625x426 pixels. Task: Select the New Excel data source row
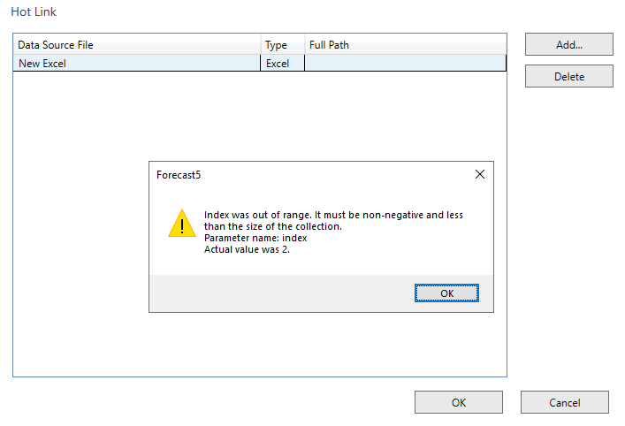pyautogui.click(x=260, y=64)
